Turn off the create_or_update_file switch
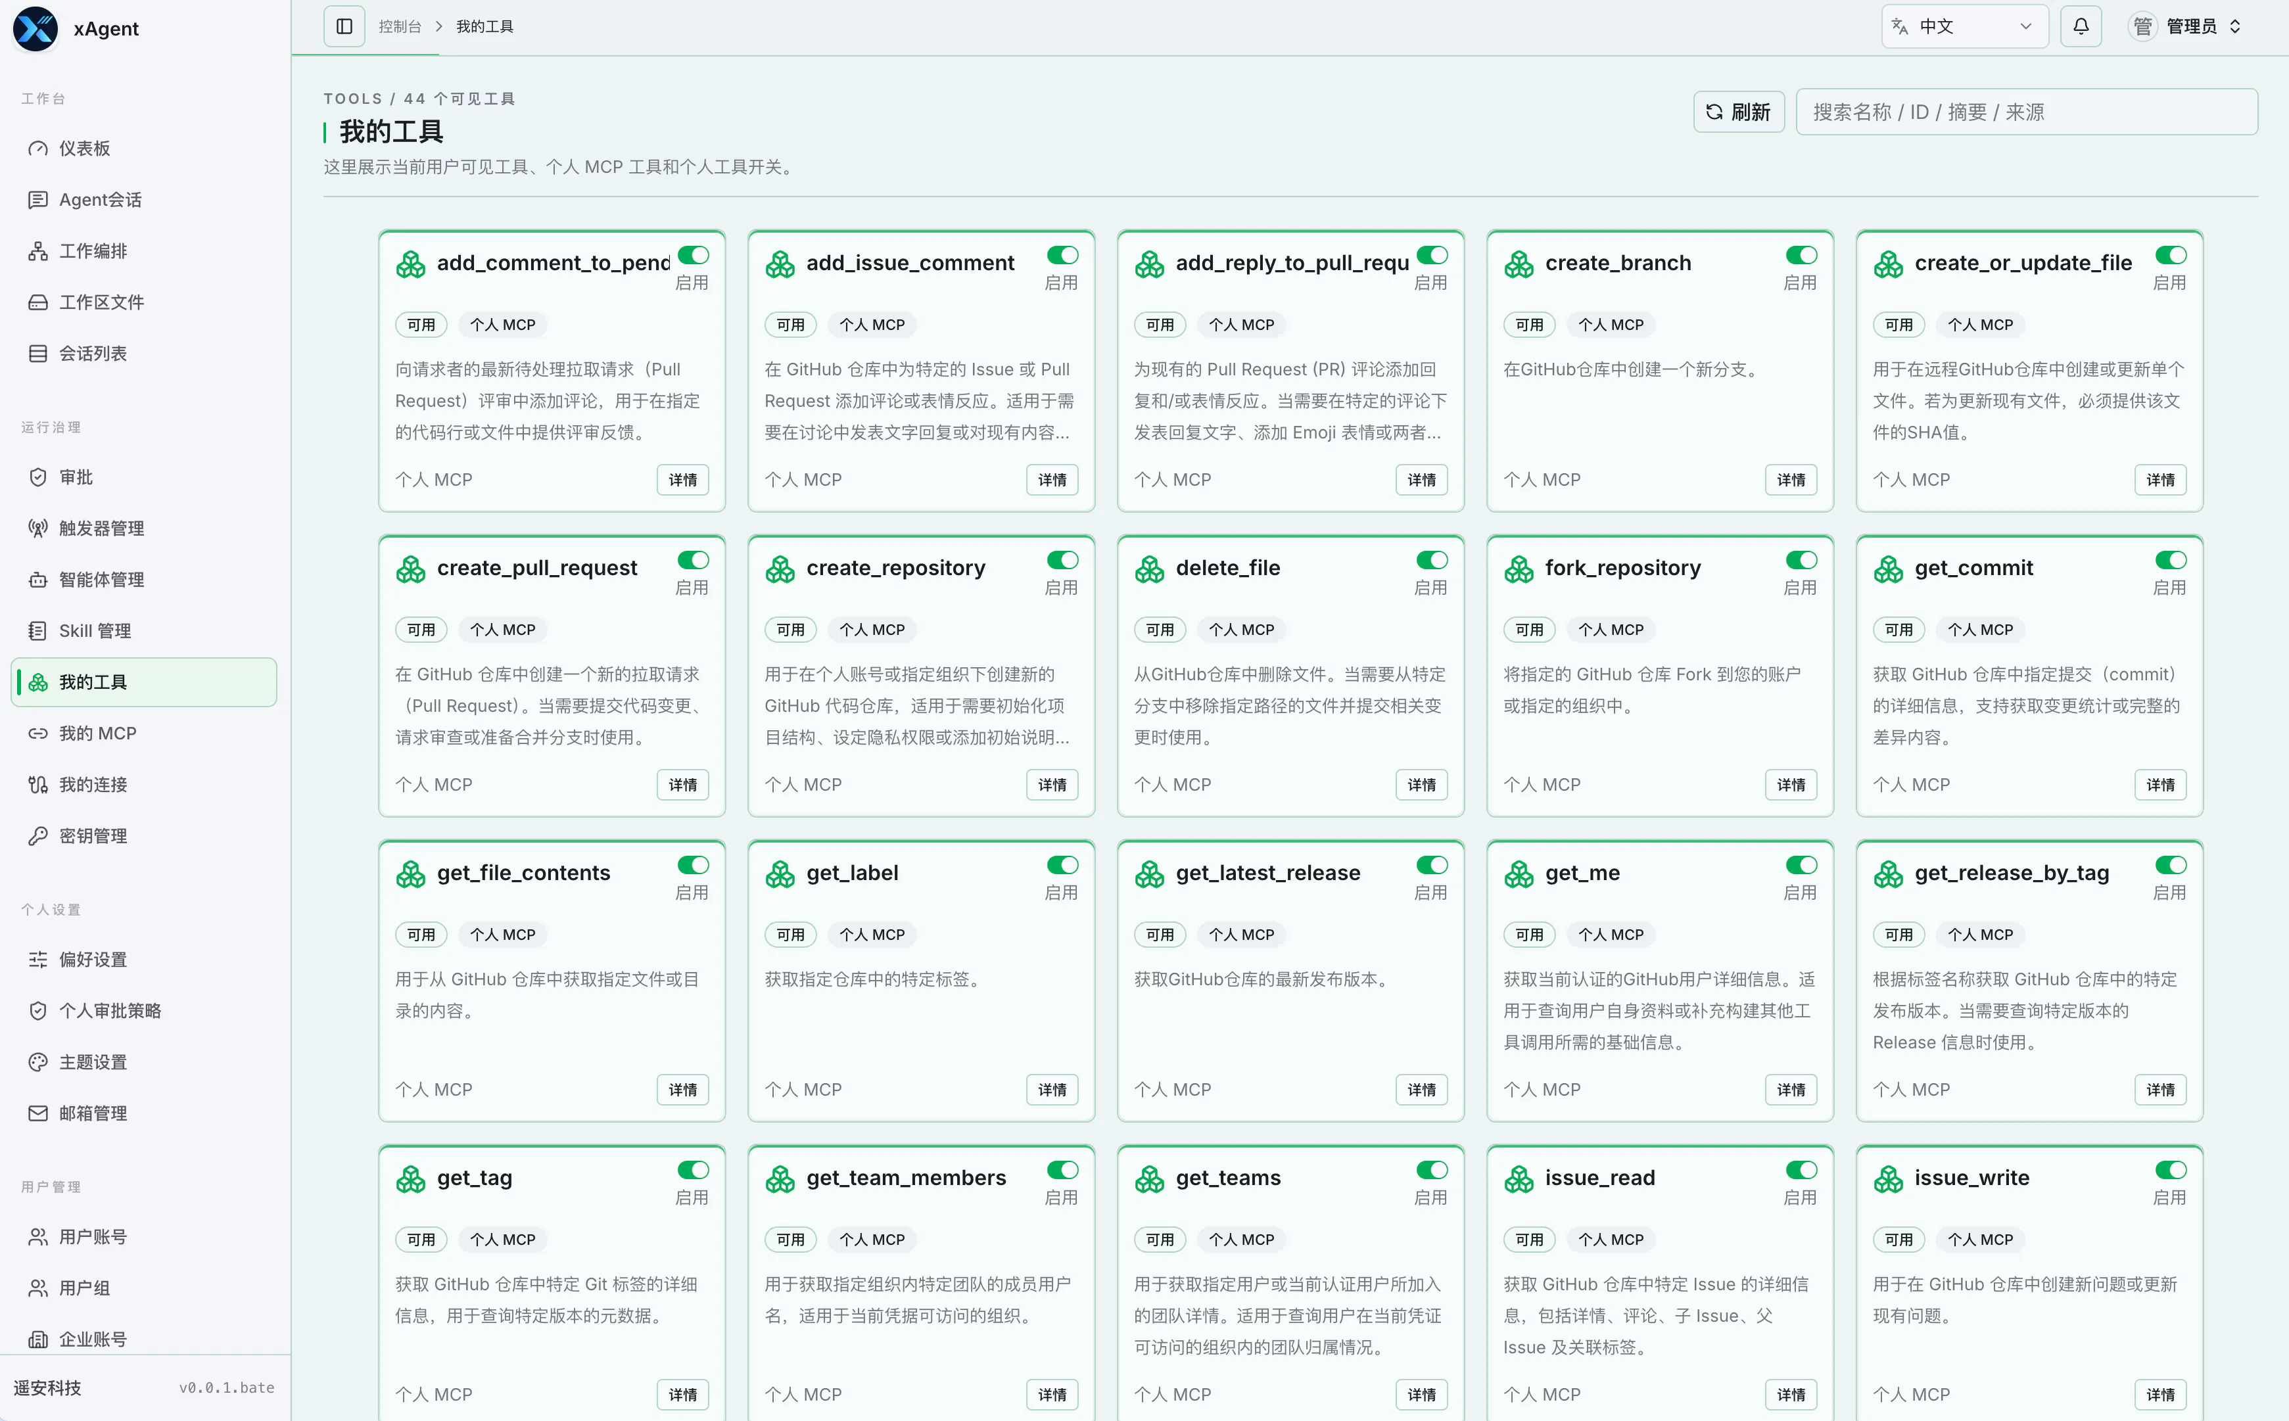The image size is (2289, 1421). tap(2171, 255)
